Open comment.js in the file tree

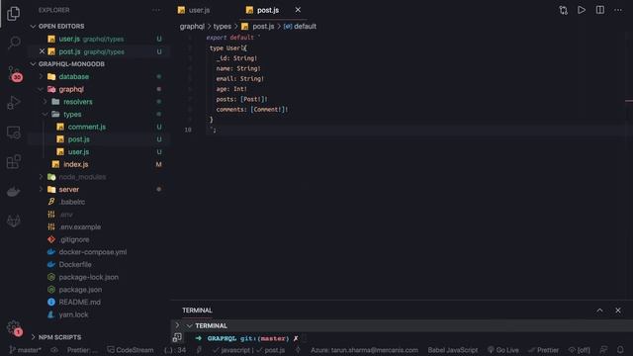86,127
